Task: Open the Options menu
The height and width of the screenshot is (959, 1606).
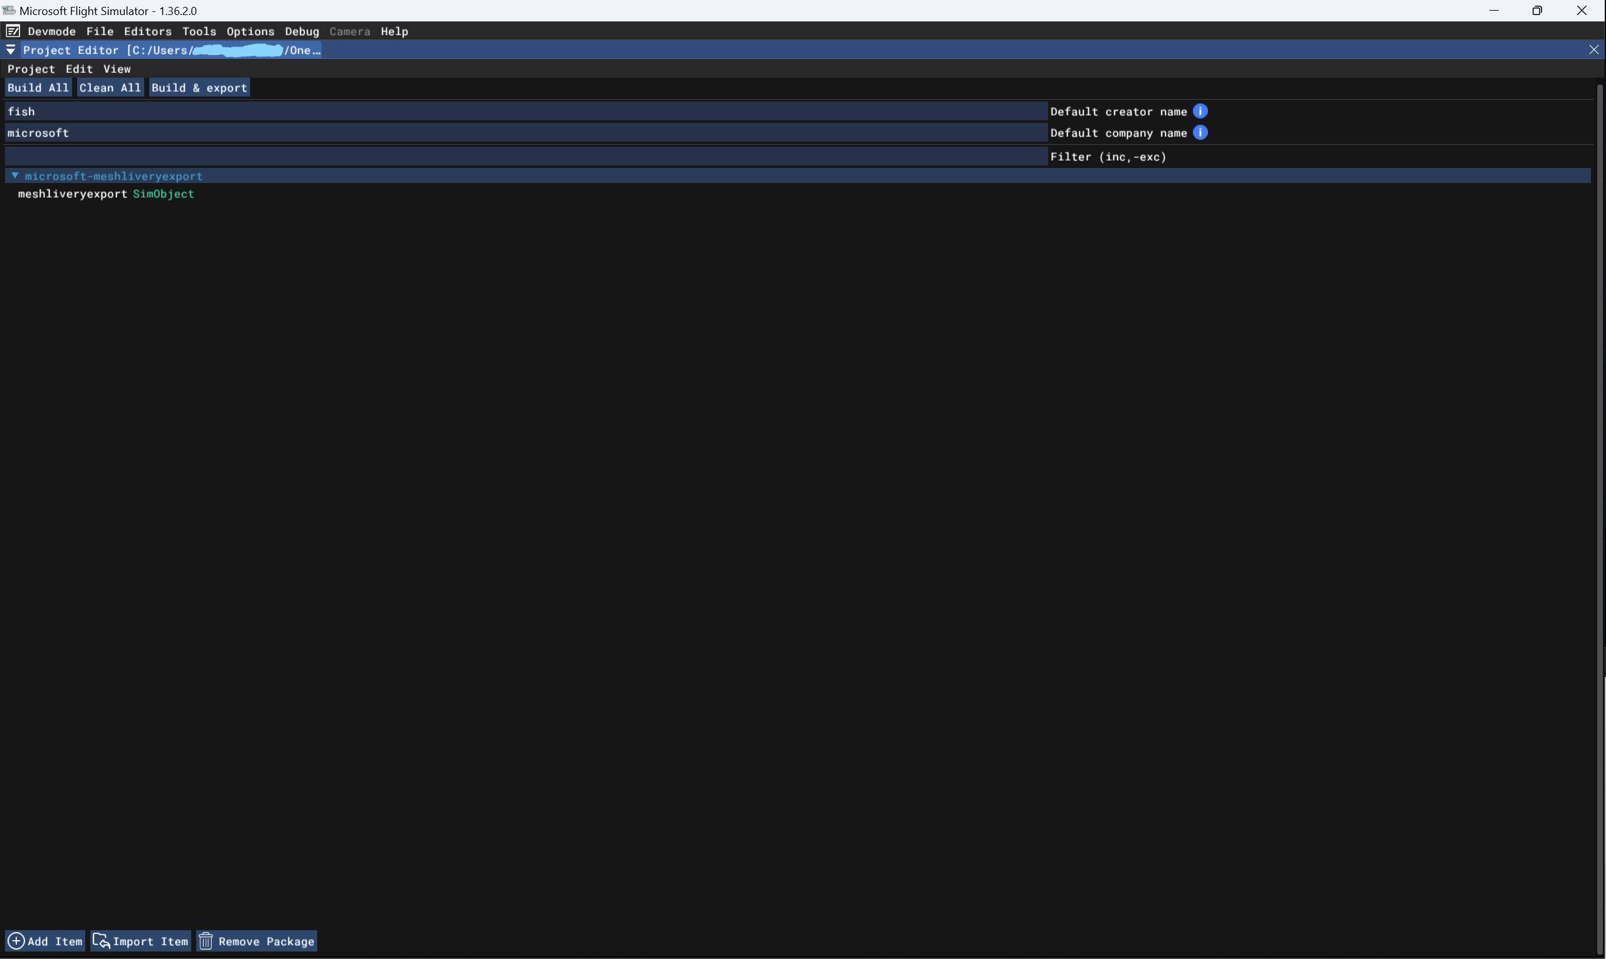Action: 249,31
